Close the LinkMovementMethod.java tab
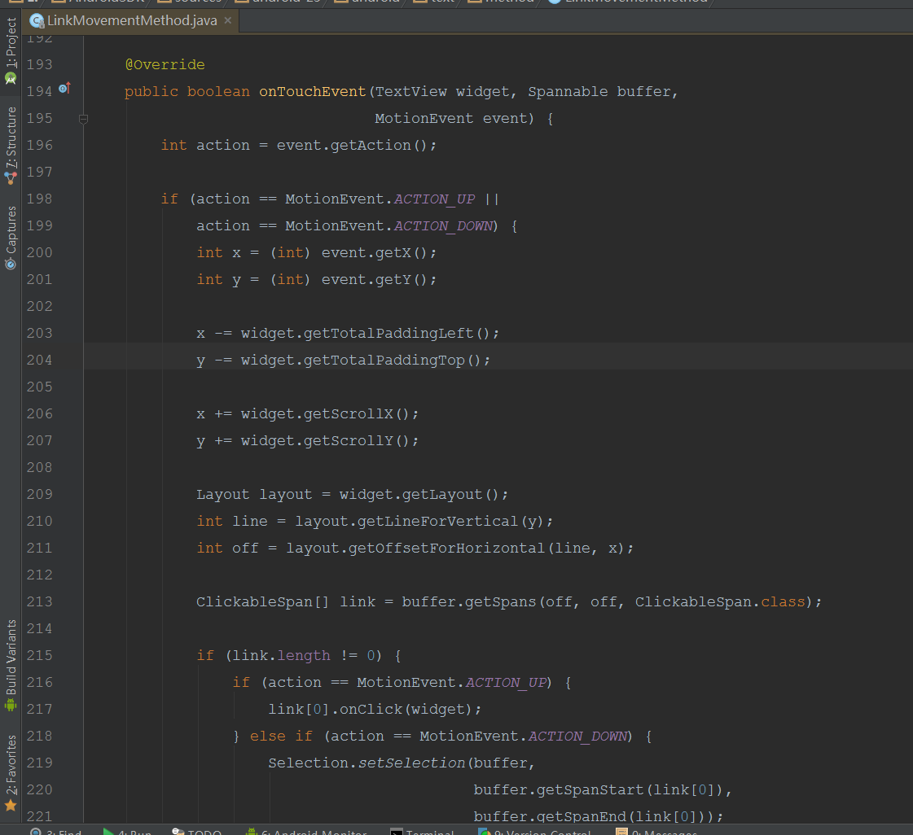The height and width of the screenshot is (835, 913). coord(228,20)
